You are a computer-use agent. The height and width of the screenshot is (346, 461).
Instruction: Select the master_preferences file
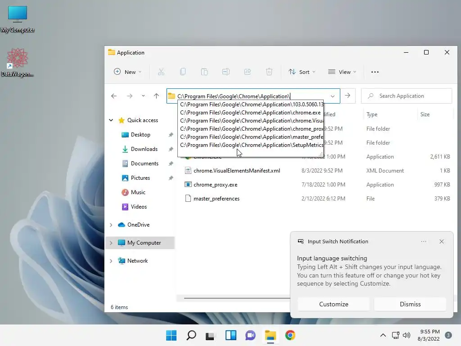[x=217, y=199]
